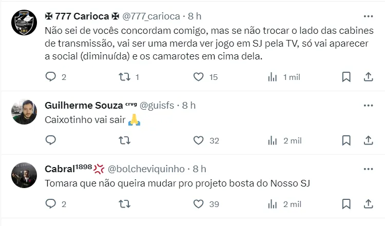Share Guilherme Souza's tweet

368,140
